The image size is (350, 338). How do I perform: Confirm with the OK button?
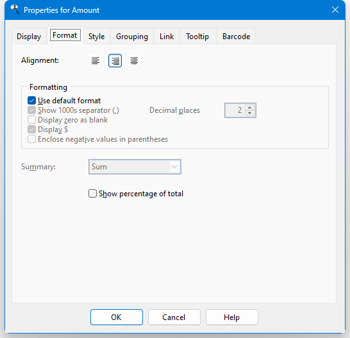(x=117, y=317)
